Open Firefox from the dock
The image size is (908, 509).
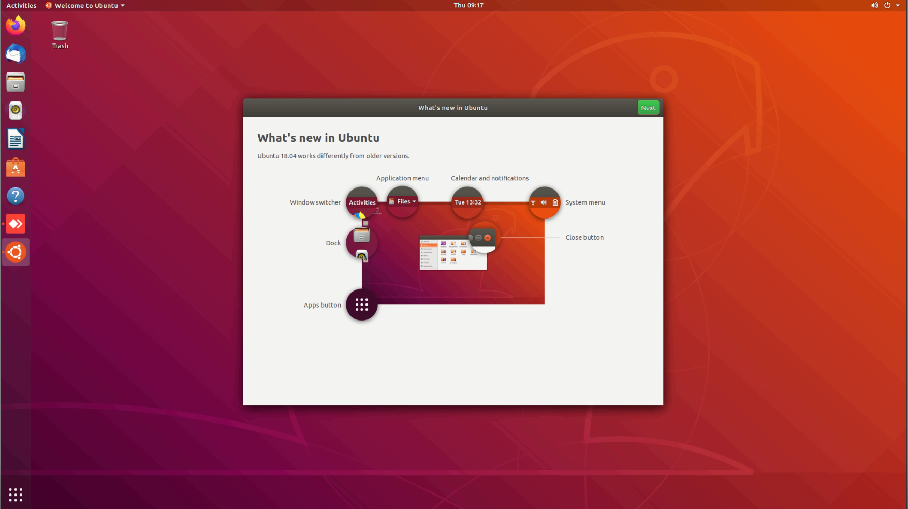[16, 25]
